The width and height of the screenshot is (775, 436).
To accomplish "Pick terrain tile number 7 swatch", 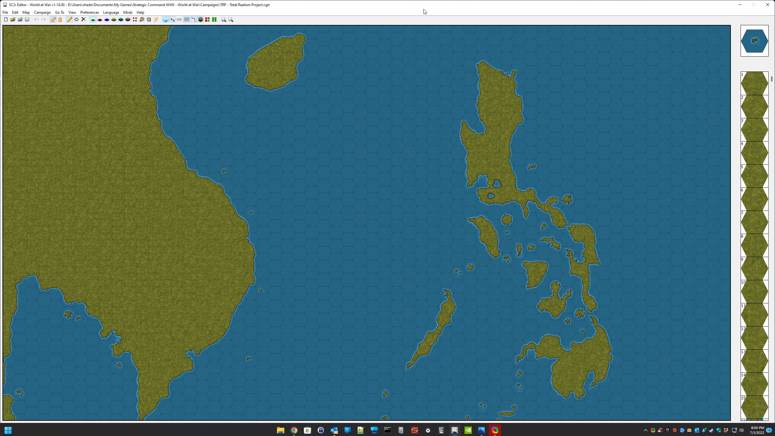I will (x=754, y=222).
